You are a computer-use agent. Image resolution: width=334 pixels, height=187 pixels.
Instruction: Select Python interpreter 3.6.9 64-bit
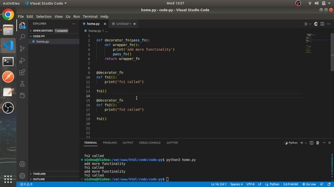coord(291,184)
